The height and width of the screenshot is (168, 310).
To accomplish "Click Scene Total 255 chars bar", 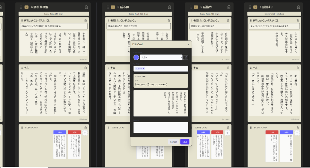I will click(x=54, y=14).
